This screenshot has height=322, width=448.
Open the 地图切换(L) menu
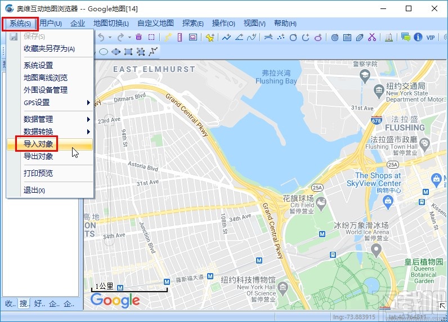(x=111, y=24)
